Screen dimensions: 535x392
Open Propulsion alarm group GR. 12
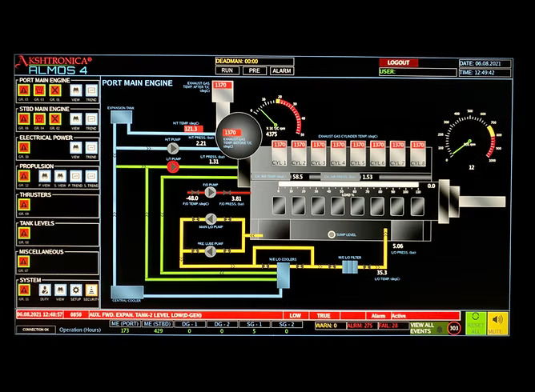coord(23,176)
